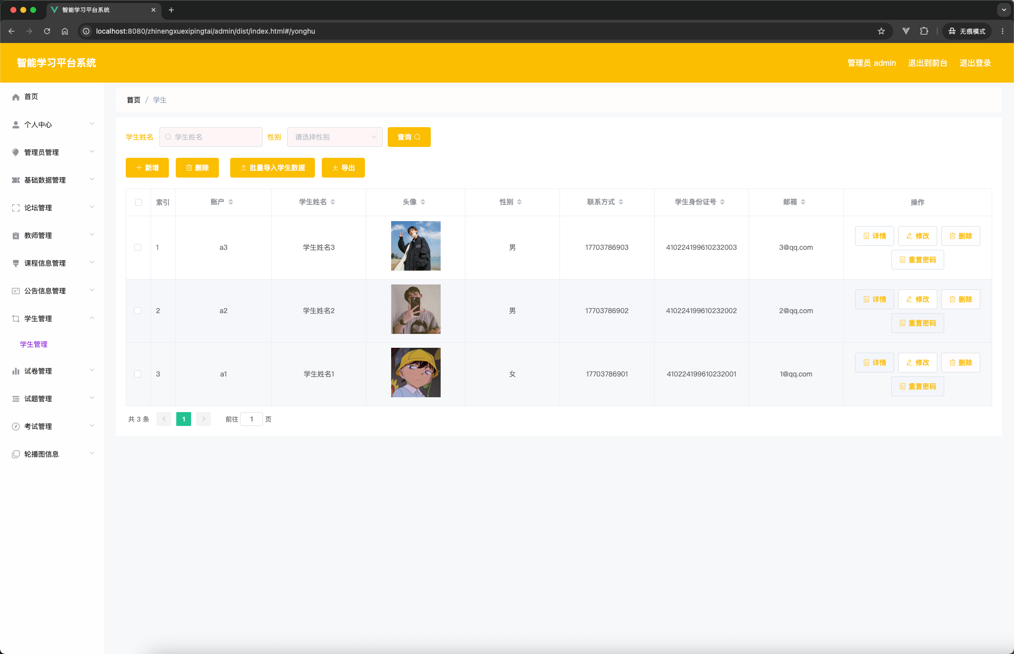Expand the 教师管理 menu chevron
This screenshot has width=1014, height=654.
pyautogui.click(x=92, y=234)
